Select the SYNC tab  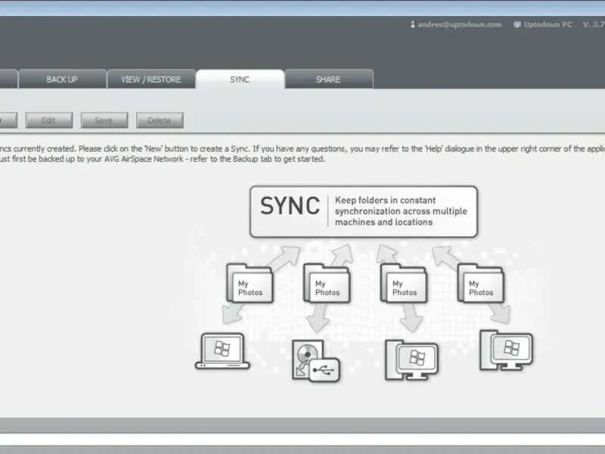click(x=240, y=79)
